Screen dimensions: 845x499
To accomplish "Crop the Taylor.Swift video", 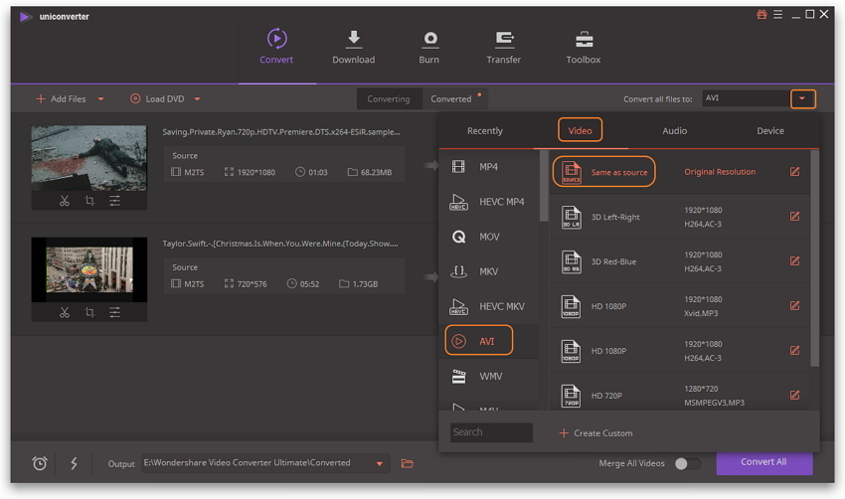I will [x=89, y=312].
